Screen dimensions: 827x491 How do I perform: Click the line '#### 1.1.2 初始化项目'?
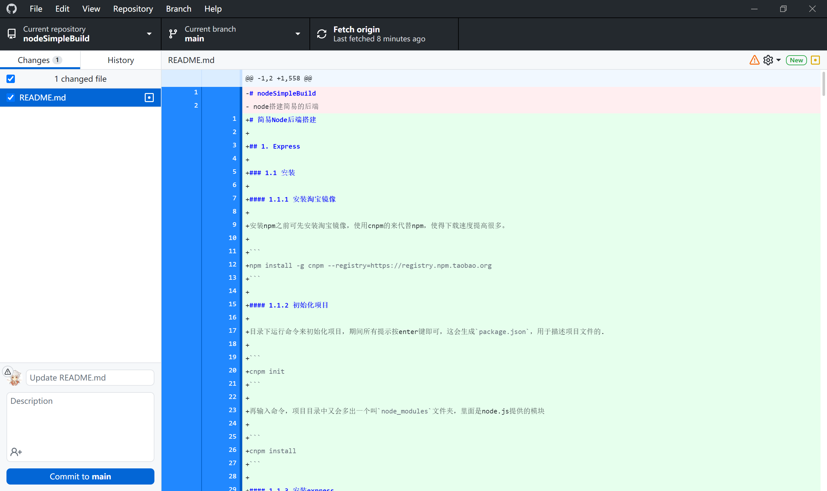[x=287, y=305]
